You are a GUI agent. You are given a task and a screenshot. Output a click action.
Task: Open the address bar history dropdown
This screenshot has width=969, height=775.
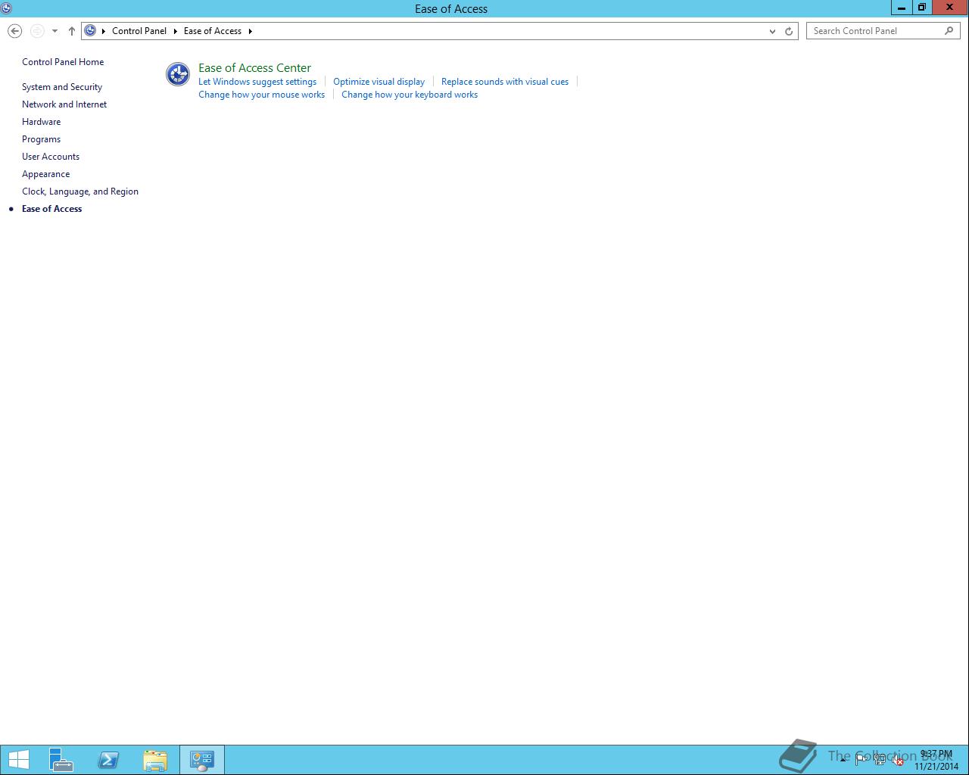coord(772,31)
